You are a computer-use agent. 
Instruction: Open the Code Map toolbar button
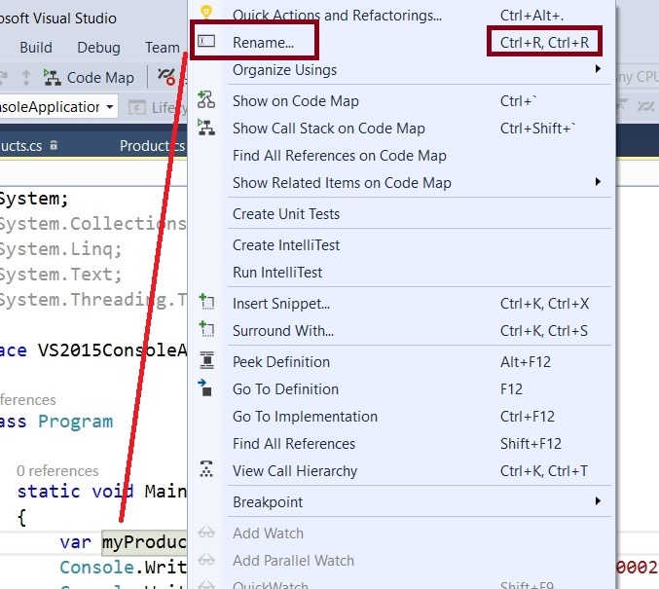(x=90, y=77)
